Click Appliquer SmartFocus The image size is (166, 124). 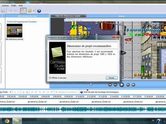point(66,92)
